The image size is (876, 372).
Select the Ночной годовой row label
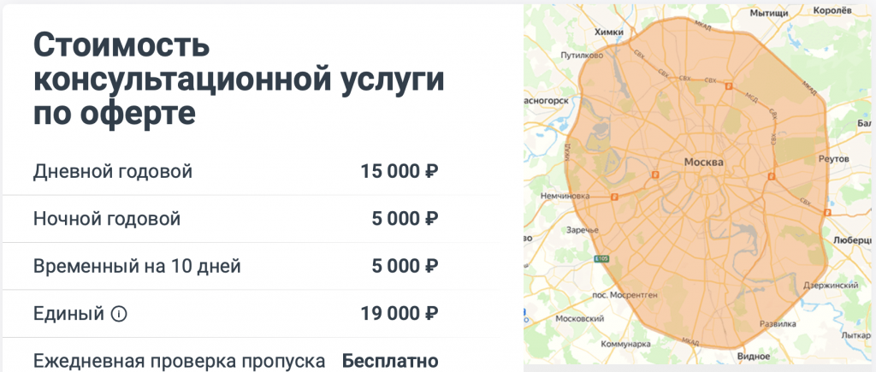click(x=107, y=219)
